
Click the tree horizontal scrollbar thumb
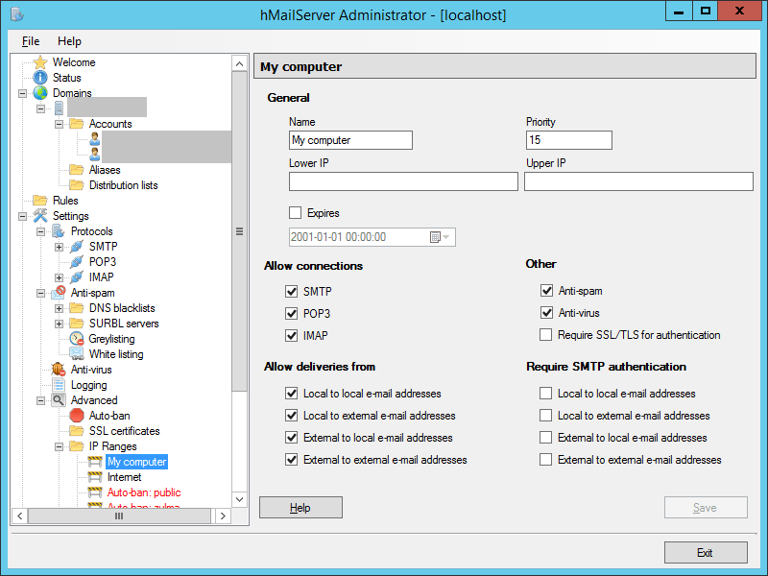[x=119, y=516]
